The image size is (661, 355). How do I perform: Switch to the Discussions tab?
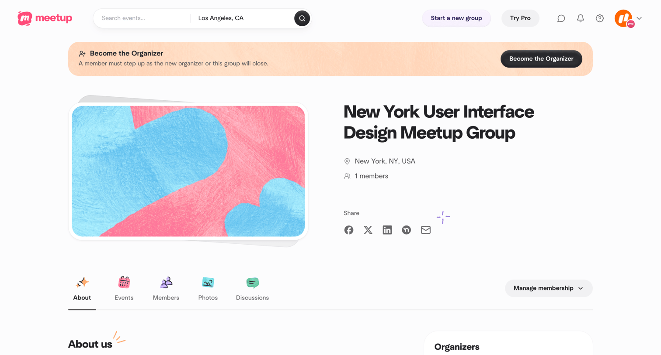point(252,289)
